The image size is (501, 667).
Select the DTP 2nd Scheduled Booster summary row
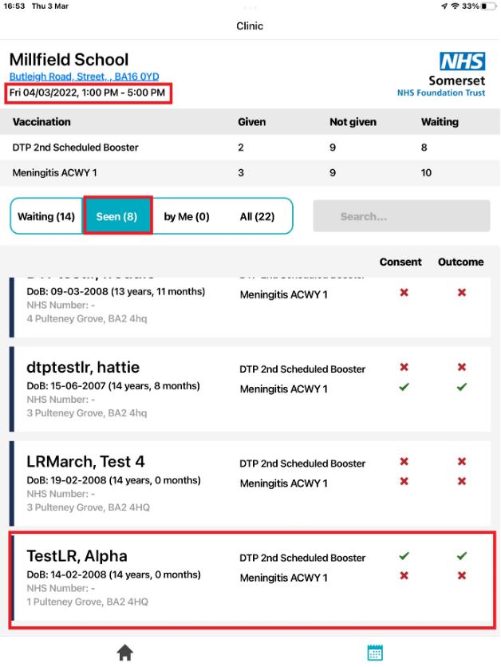coord(76,148)
